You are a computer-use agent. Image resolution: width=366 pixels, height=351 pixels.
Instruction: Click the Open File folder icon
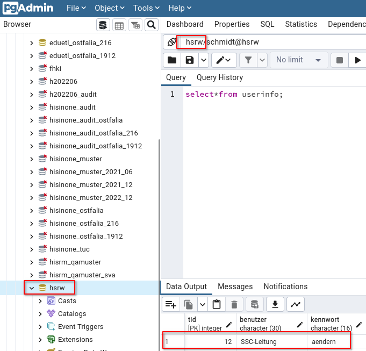171,60
